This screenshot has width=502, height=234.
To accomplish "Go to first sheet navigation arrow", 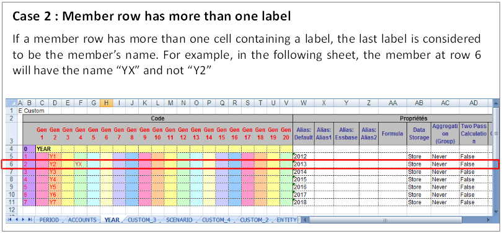I will [x=9, y=220].
